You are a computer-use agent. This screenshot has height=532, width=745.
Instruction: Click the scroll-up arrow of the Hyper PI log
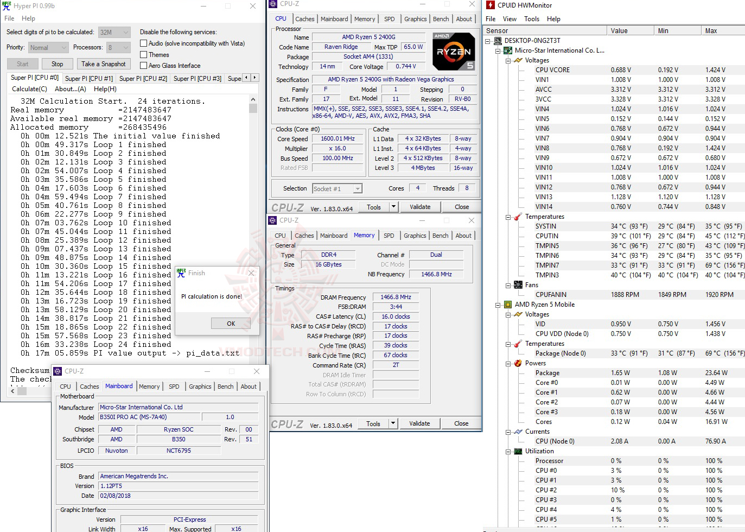click(x=253, y=100)
